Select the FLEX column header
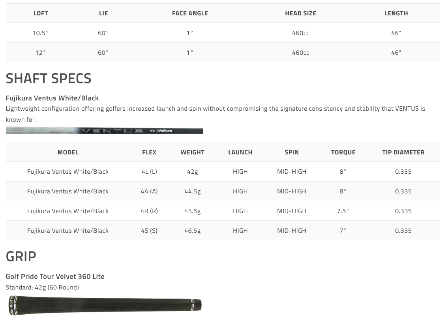The height and width of the screenshot is (321, 446). pyautogui.click(x=149, y=152)
